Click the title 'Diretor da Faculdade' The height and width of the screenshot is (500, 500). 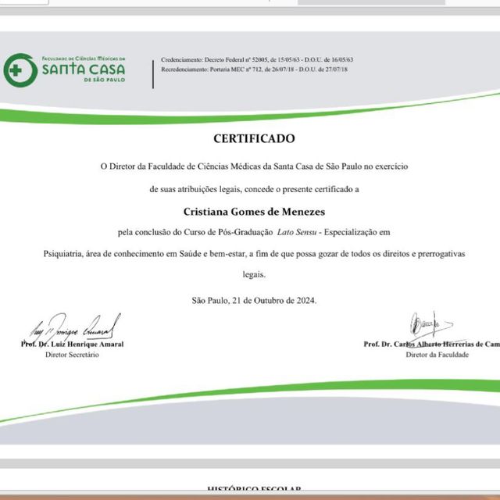437,355
